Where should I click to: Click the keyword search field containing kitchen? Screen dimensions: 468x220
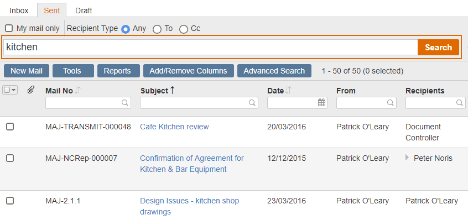tap(210, 48)
